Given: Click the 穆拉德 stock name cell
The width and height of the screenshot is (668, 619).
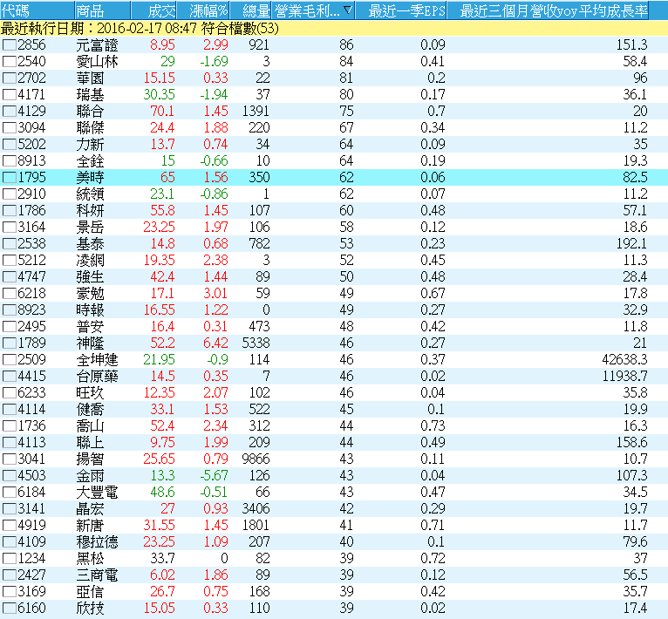Looking at the screenshot, I should tap(96, 541).
